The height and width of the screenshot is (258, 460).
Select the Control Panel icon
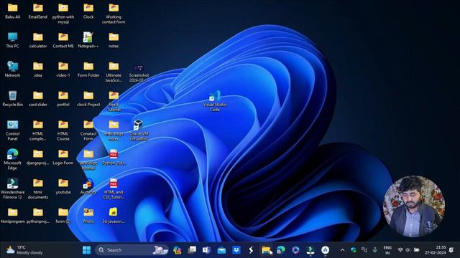tap(12, 130)
